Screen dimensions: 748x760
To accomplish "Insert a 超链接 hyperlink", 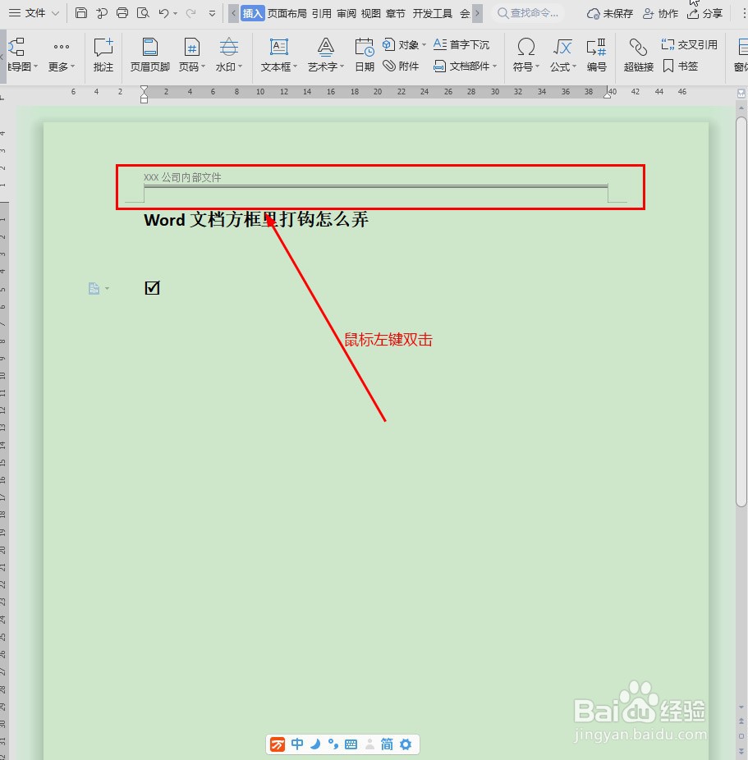I will [x=639, y=55].
